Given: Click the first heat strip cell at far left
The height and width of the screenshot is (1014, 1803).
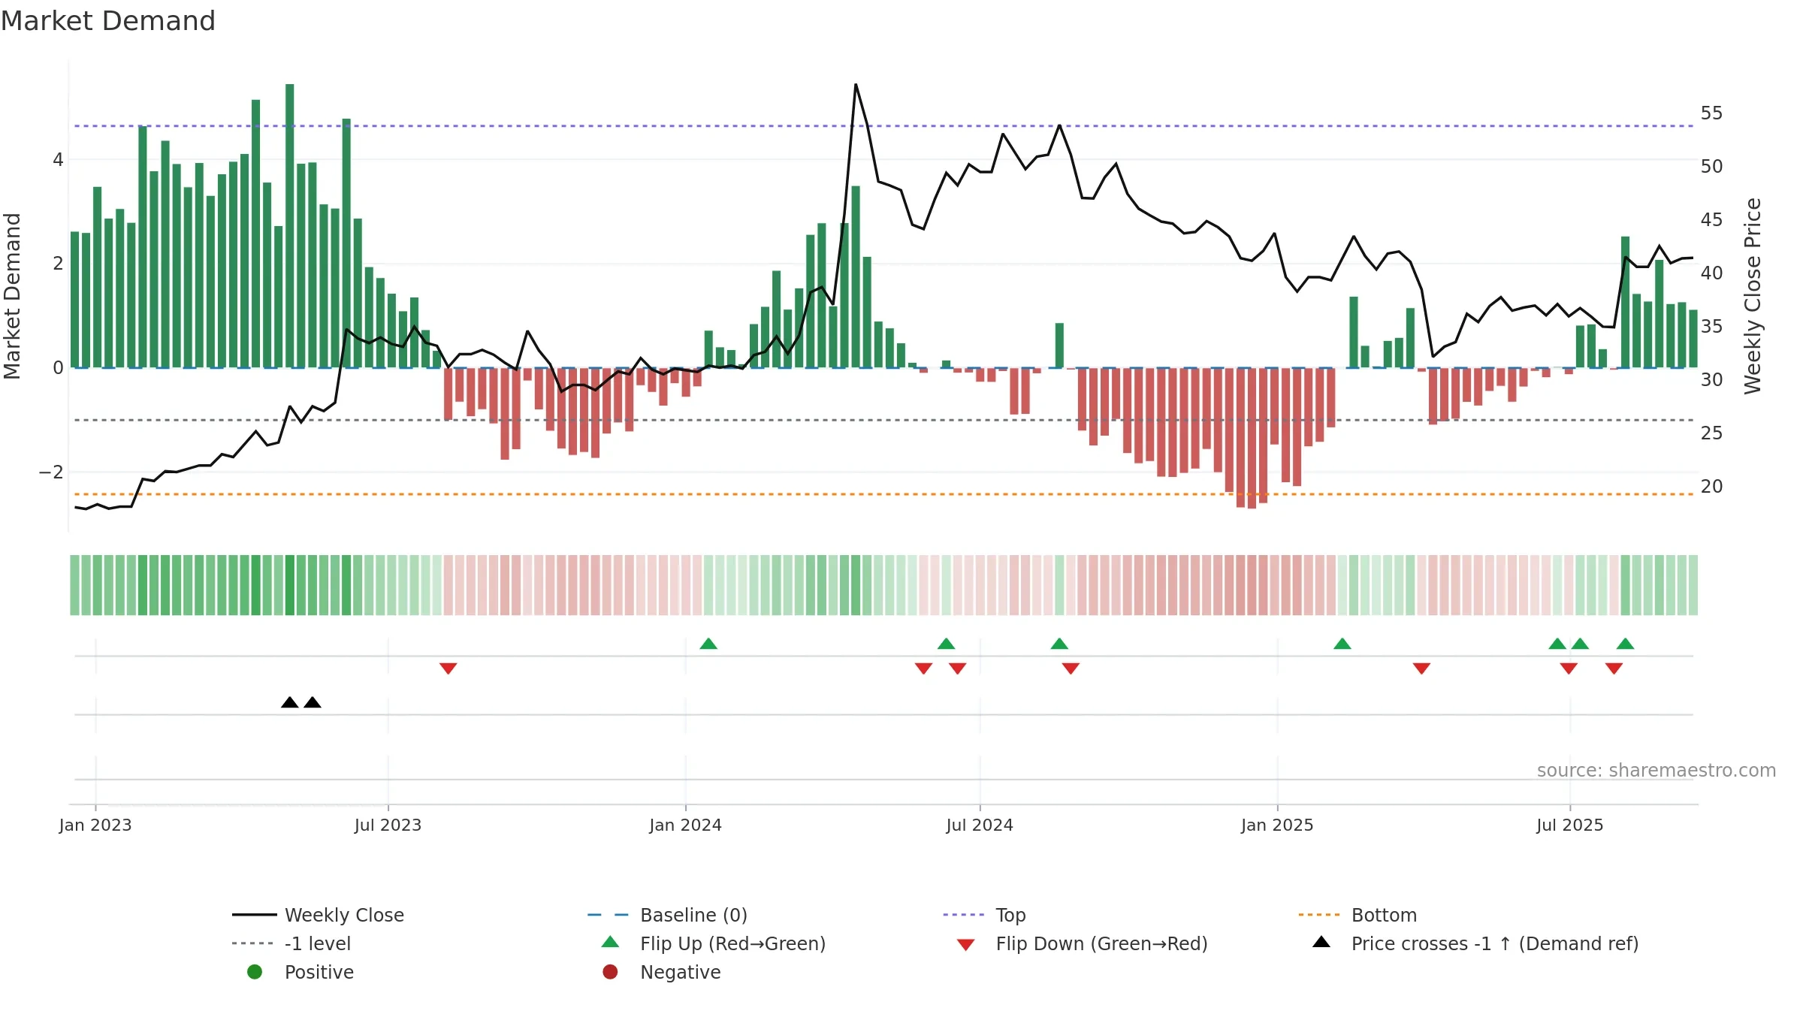Looking at the screenshot, I should click(74, 585).
